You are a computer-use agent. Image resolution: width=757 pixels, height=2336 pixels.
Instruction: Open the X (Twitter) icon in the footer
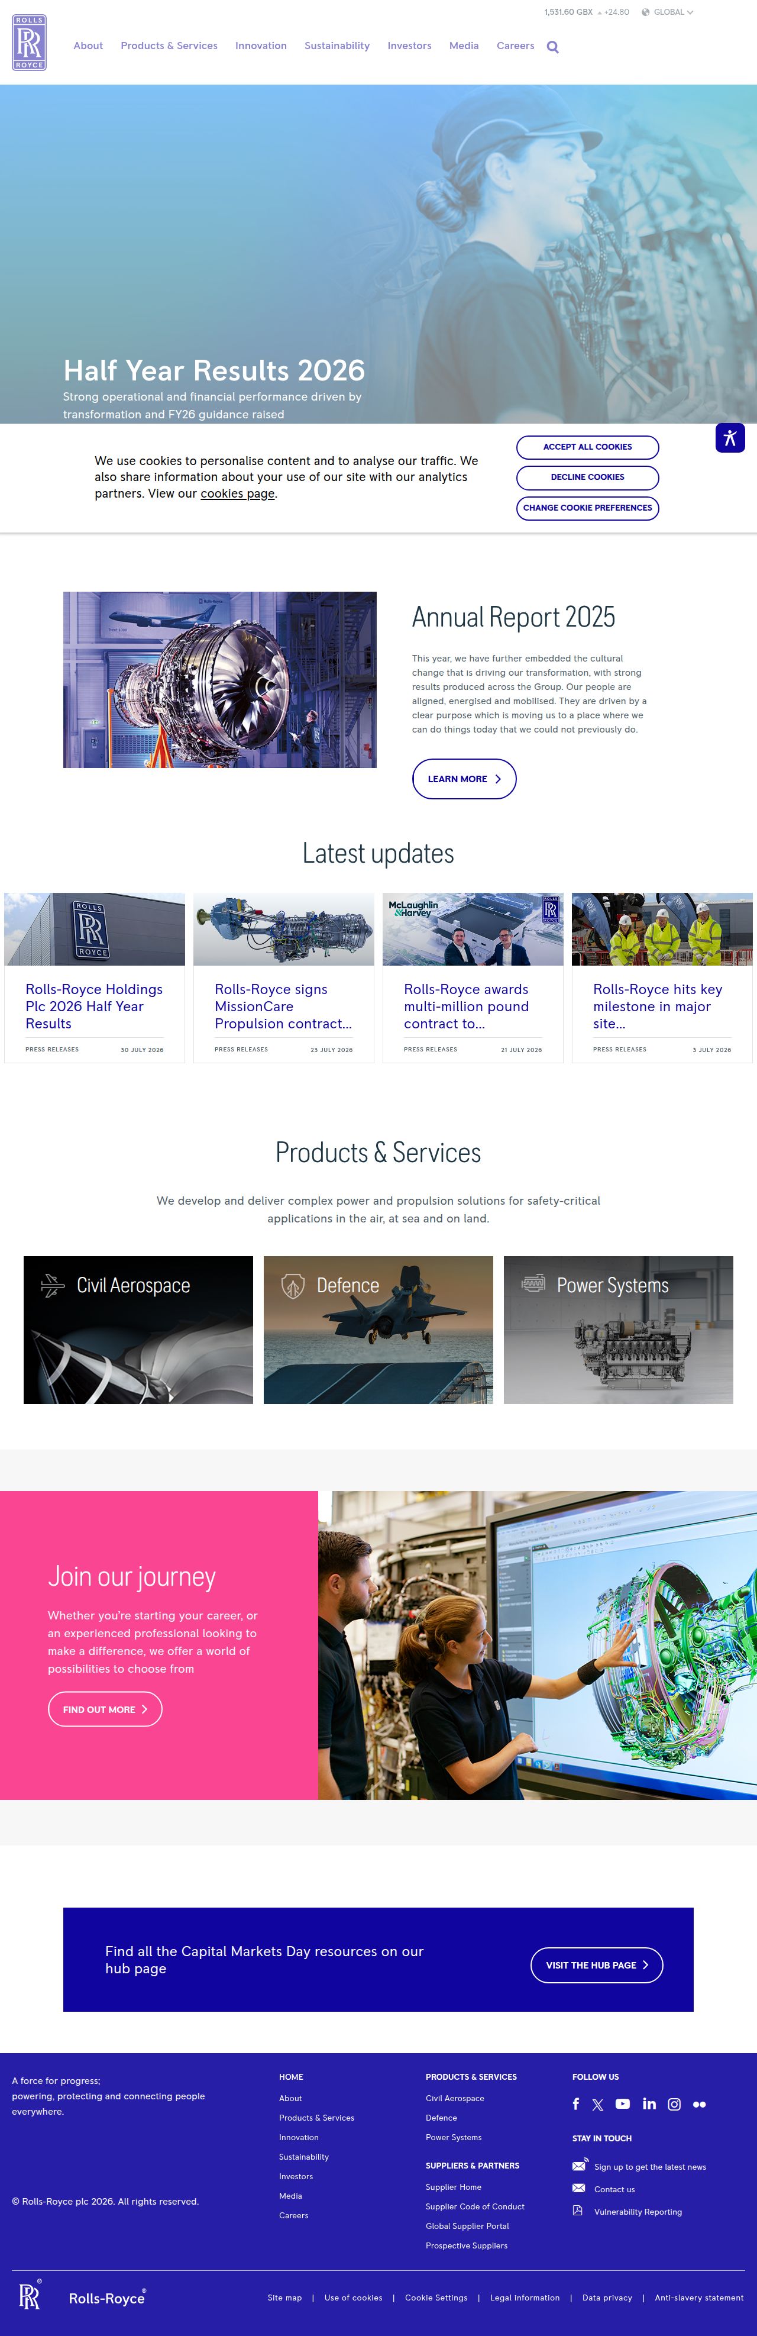(597, 2105)
